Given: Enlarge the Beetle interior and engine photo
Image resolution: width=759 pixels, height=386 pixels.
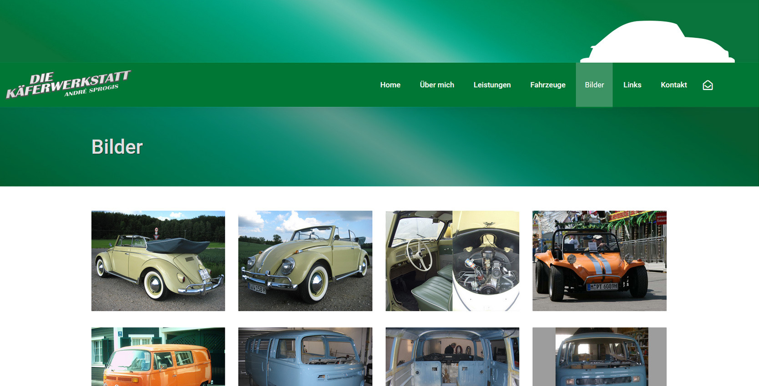Looking at the screenshot, I should tap(452, 261).
